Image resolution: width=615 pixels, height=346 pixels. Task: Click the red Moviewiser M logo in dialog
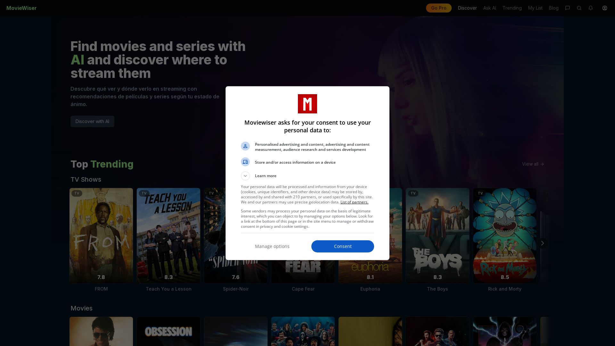[x=307, y=104]
